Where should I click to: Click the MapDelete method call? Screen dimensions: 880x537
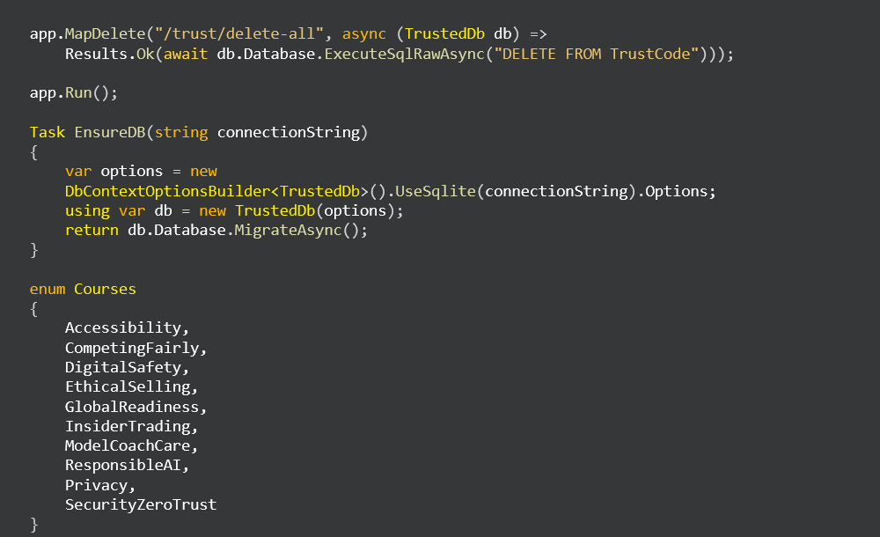[x=105, y=33]
